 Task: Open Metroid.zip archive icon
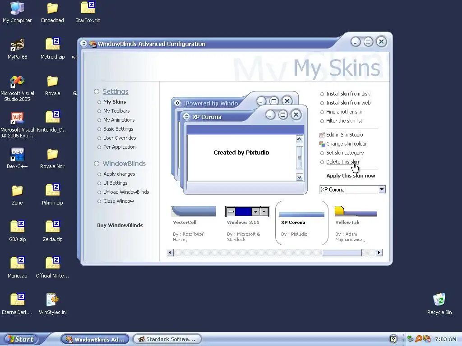(52, 49)
